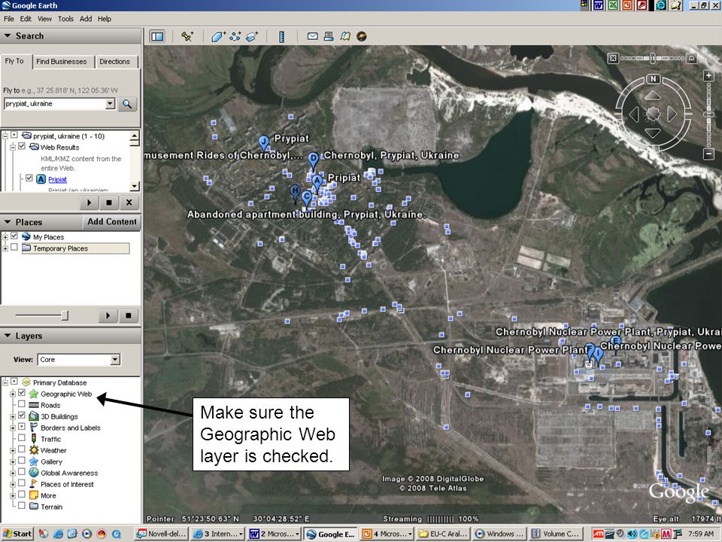Click placemark H on the map
722x542 pixels.
[295, 192]
